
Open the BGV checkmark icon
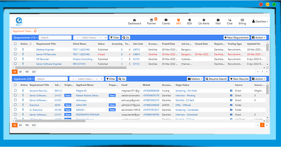pyautogui.click(x=189, y=20)
